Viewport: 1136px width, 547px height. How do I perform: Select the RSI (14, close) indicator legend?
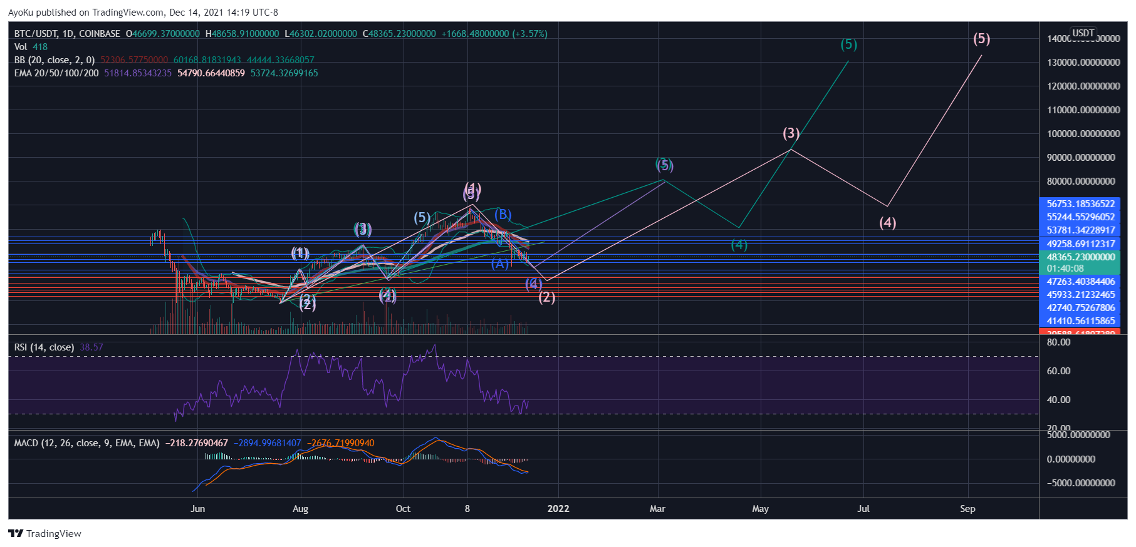click(x=44, y=347)
